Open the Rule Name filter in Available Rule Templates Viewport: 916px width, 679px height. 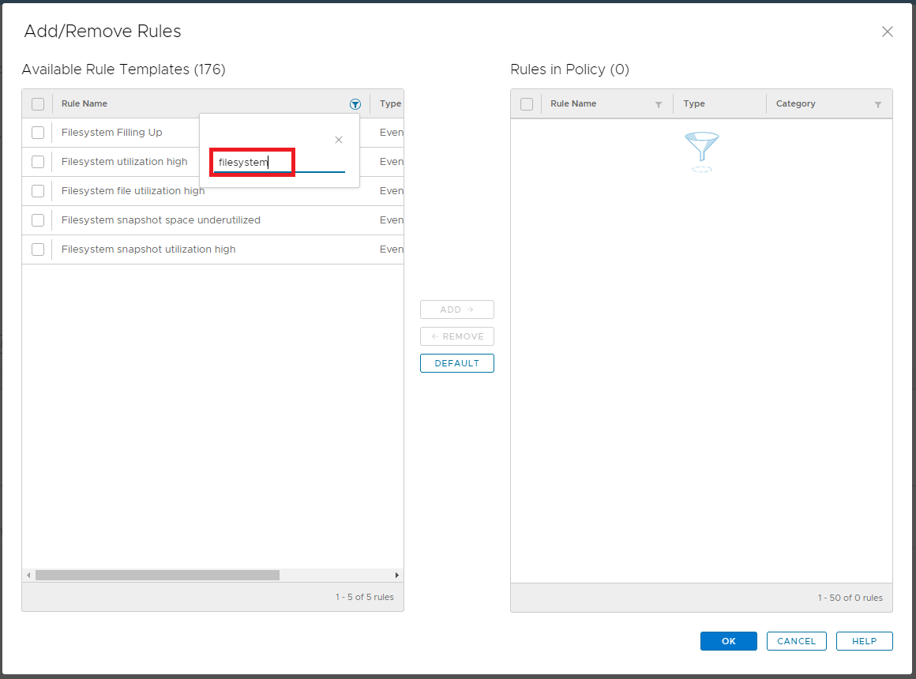tap(355, 104)
